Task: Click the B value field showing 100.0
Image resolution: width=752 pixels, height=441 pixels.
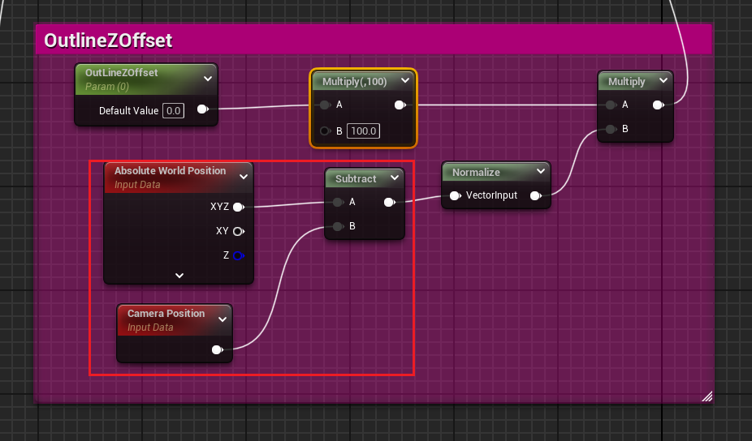Action: coord(364,131)
